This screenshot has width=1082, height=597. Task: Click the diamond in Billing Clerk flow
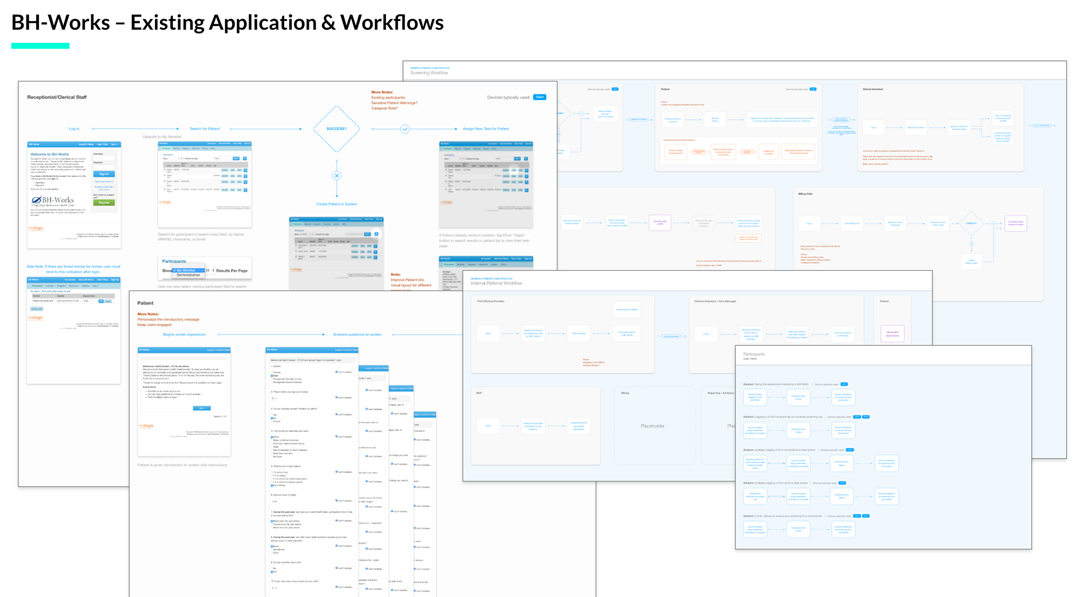click(x=971, y=223)
